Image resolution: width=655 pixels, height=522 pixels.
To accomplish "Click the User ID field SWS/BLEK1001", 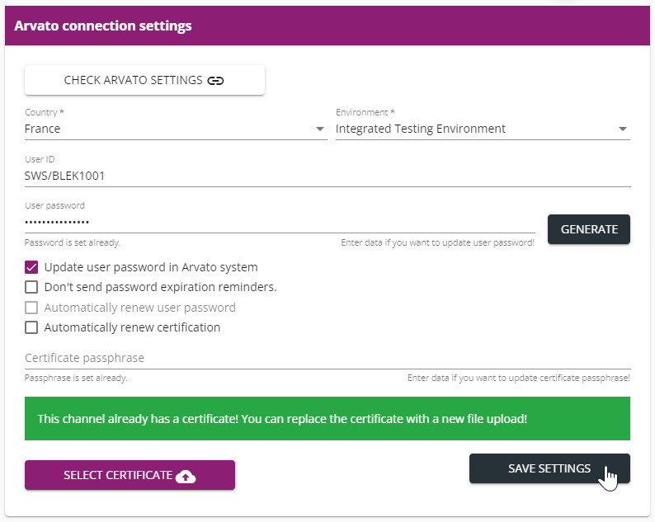I will click(x=327, y=176).
